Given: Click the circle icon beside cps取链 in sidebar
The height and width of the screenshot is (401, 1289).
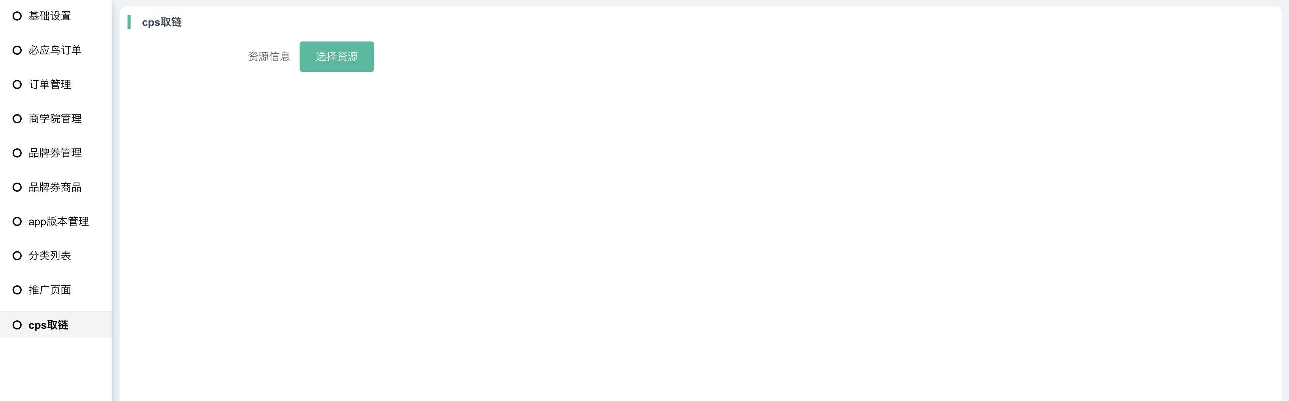Looking at the screenshot, I should coord(17,325).
